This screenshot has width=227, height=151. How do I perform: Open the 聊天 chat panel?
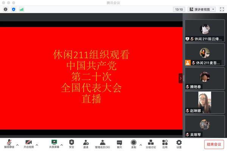pyautogui.click(x=119, y=143)
